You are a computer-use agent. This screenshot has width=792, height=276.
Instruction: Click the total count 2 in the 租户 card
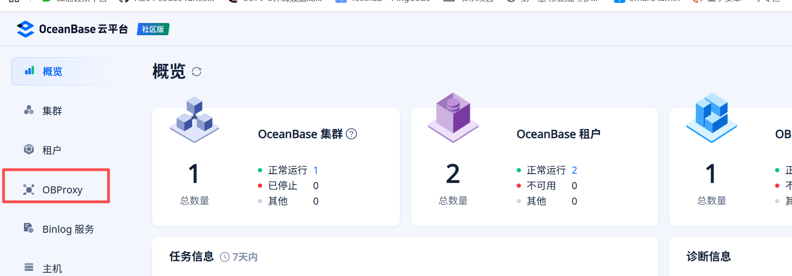(x=453, y=174)
